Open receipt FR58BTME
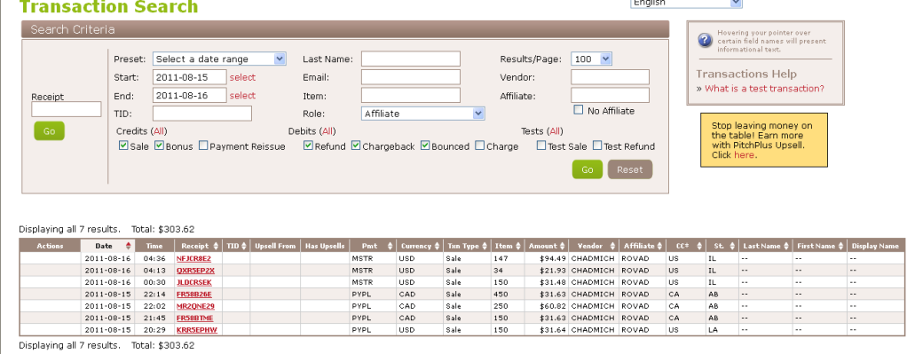Viewport: 907px width, 354px height. (195, 319)
